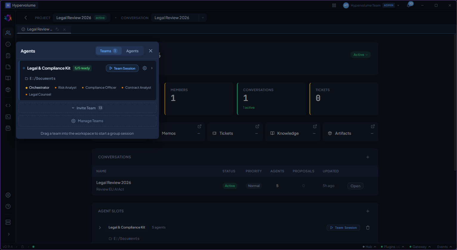Open Tickets external link icon
The image size is (457, 250).
tap(257, 126)
